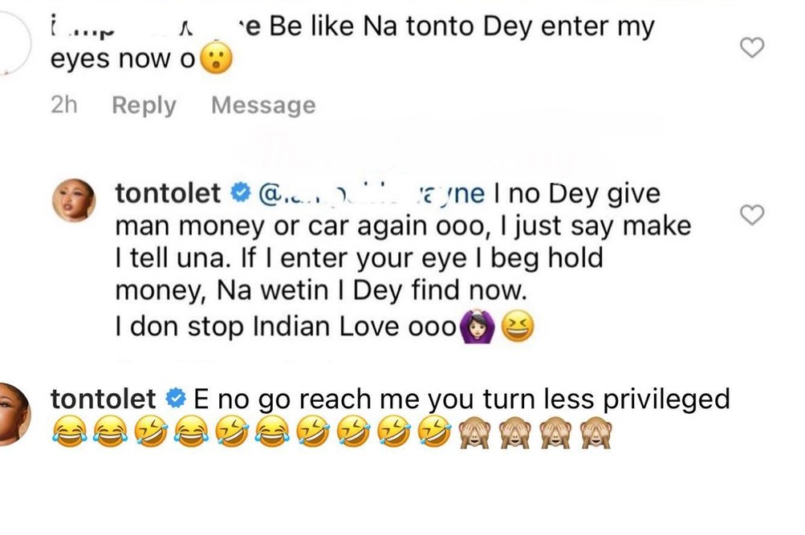The image size is (805, 535).
Task: Like the top comment with heart icon
Action: (x=751, y=49)
